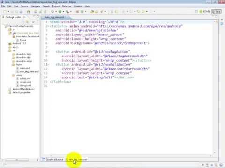The image size is (225, 168).
Task: Select the Android 2.3.3 library node
Action: pos(17,43)
